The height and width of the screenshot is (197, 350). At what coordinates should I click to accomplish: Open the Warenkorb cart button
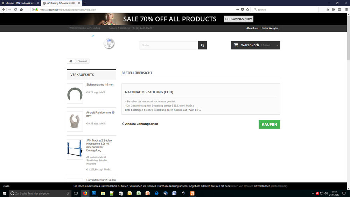pos(255,45)
